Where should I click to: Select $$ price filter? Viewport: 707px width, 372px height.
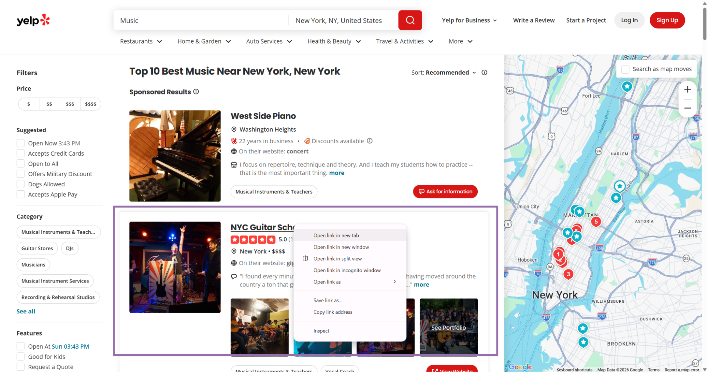(x=49, y=104)
